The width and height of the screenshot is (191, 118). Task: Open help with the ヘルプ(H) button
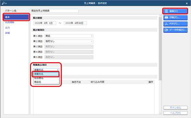tap(175, 113)
